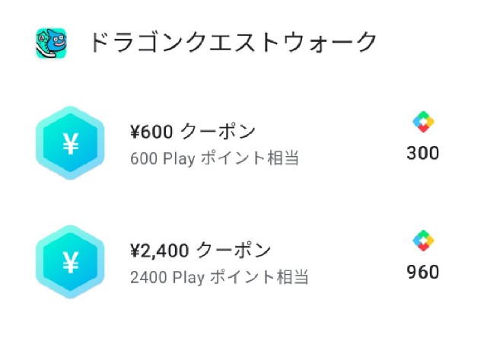487x338 pixels.
Task: Click the white yen symbol in ¥600 badge
Action: [71, 144]
